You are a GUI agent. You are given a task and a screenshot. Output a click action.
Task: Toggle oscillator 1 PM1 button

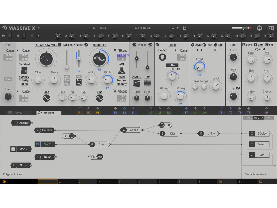point(67,77)
